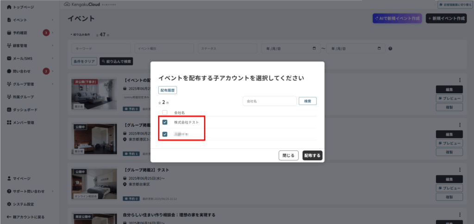The height and width of the screenshot is (224, 474).
Task: Click the 問い合わせ chat bubble icon
Action: pyautogui.click(x=9, y=71)
